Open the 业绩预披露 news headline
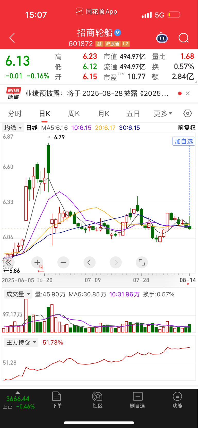This screenshot has height=428, width=198. click(x=97, y=93)
